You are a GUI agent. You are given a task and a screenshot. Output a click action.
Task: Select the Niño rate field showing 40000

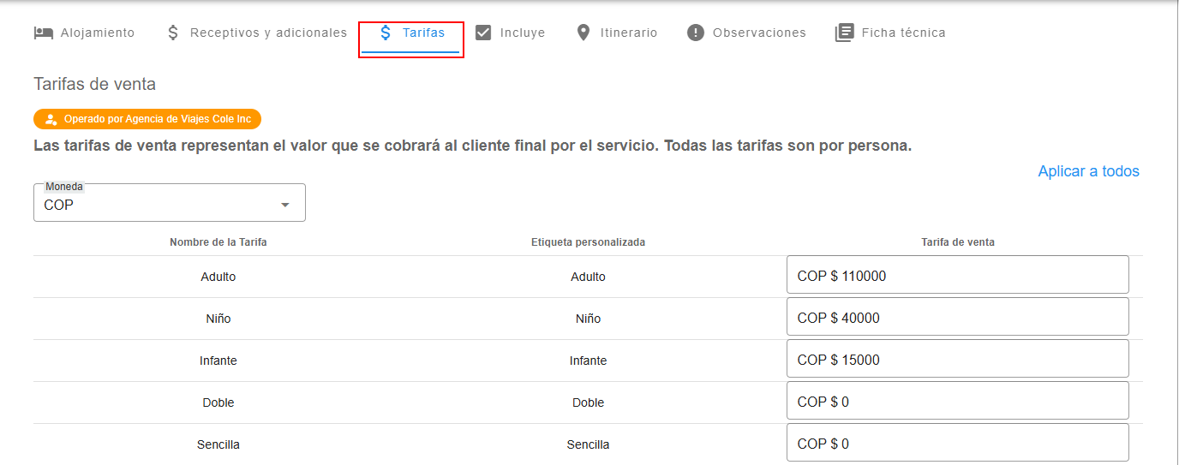957,318
